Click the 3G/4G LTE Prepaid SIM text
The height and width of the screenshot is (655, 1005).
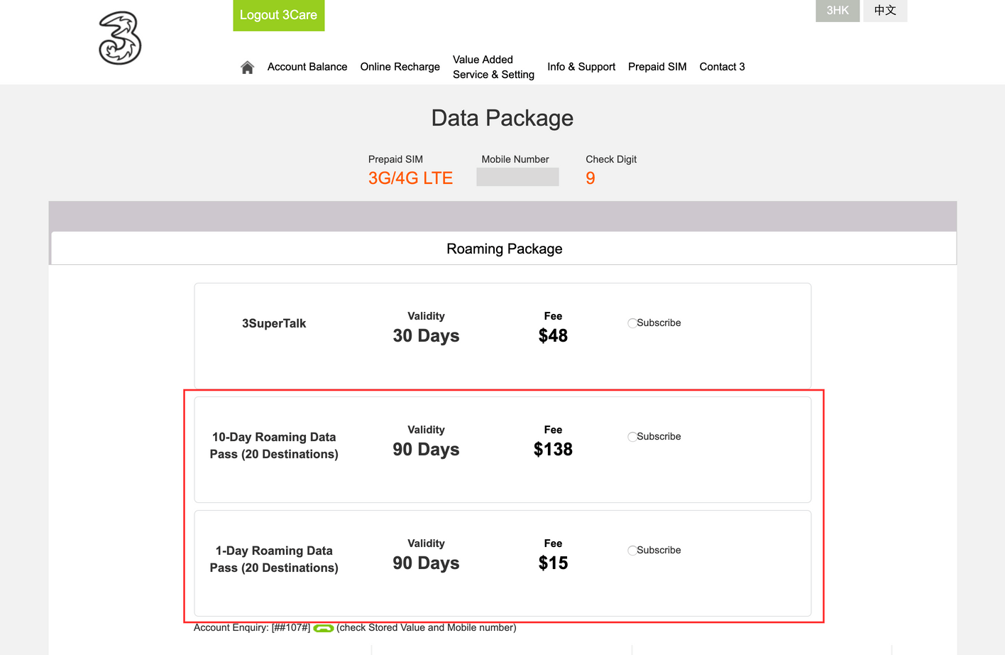coord(410,178)
